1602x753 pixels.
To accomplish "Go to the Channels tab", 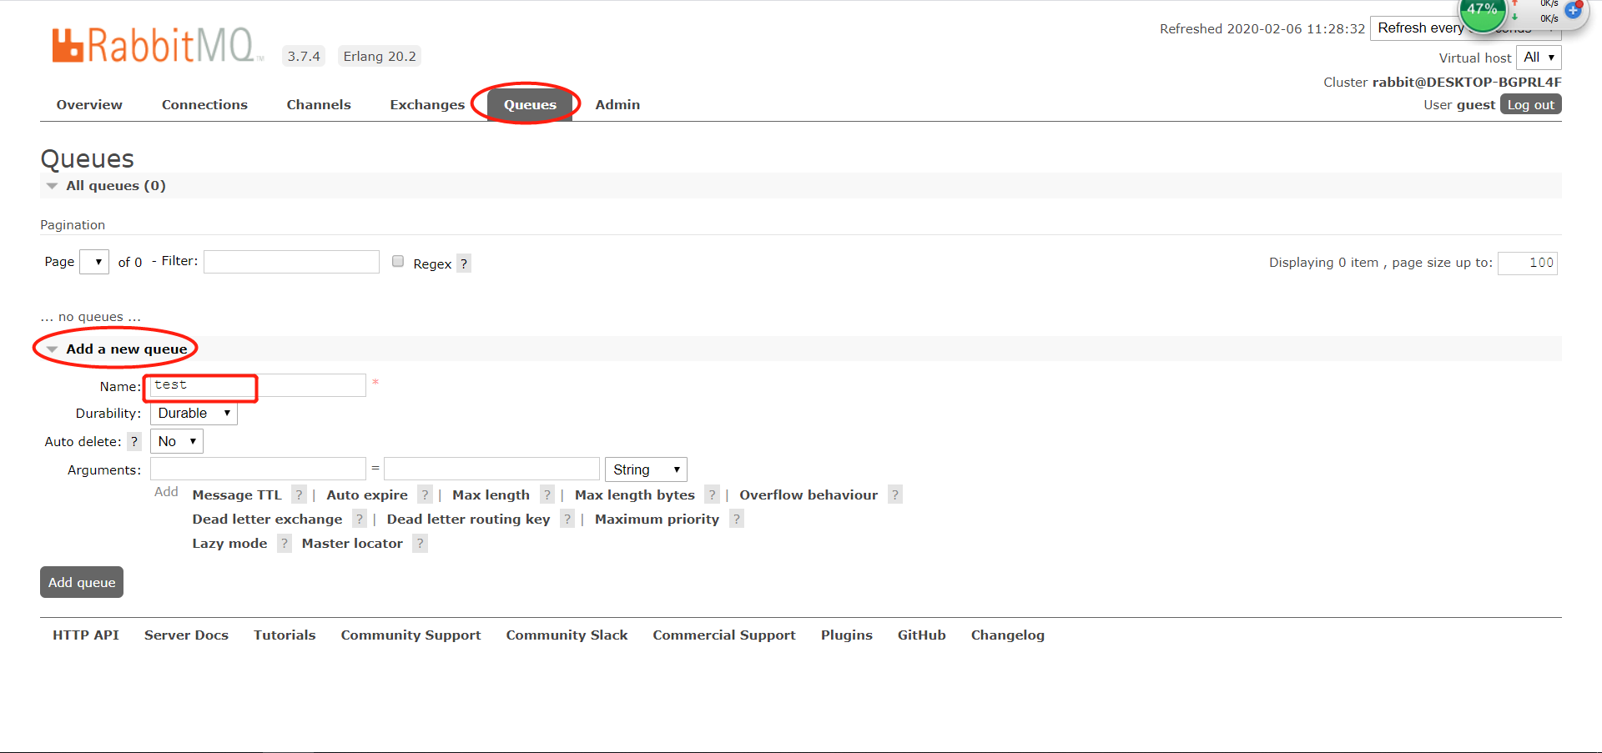I will (x=319, y=104).
